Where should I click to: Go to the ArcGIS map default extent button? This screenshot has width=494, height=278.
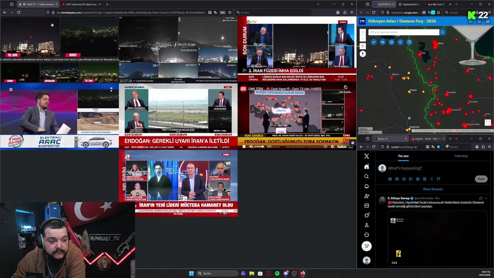pos(363,46)
